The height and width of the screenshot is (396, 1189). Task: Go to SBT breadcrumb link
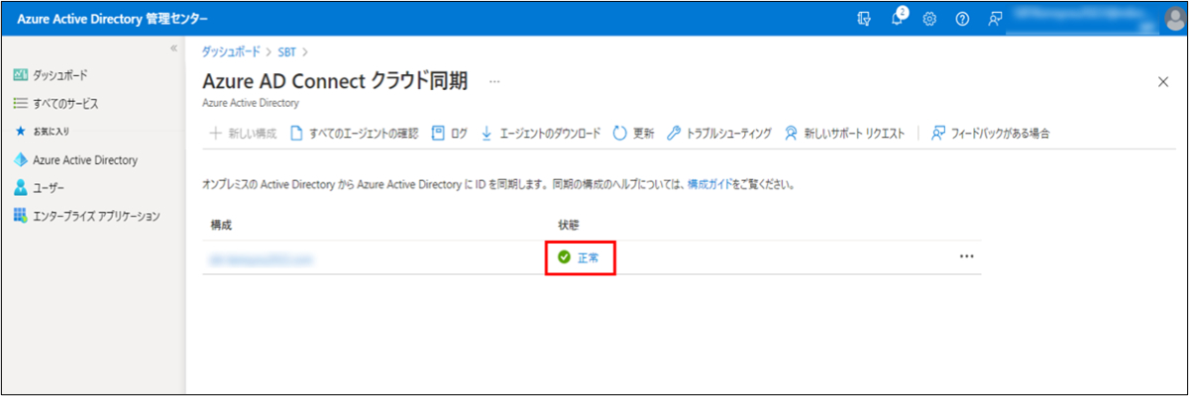point(288,50)
